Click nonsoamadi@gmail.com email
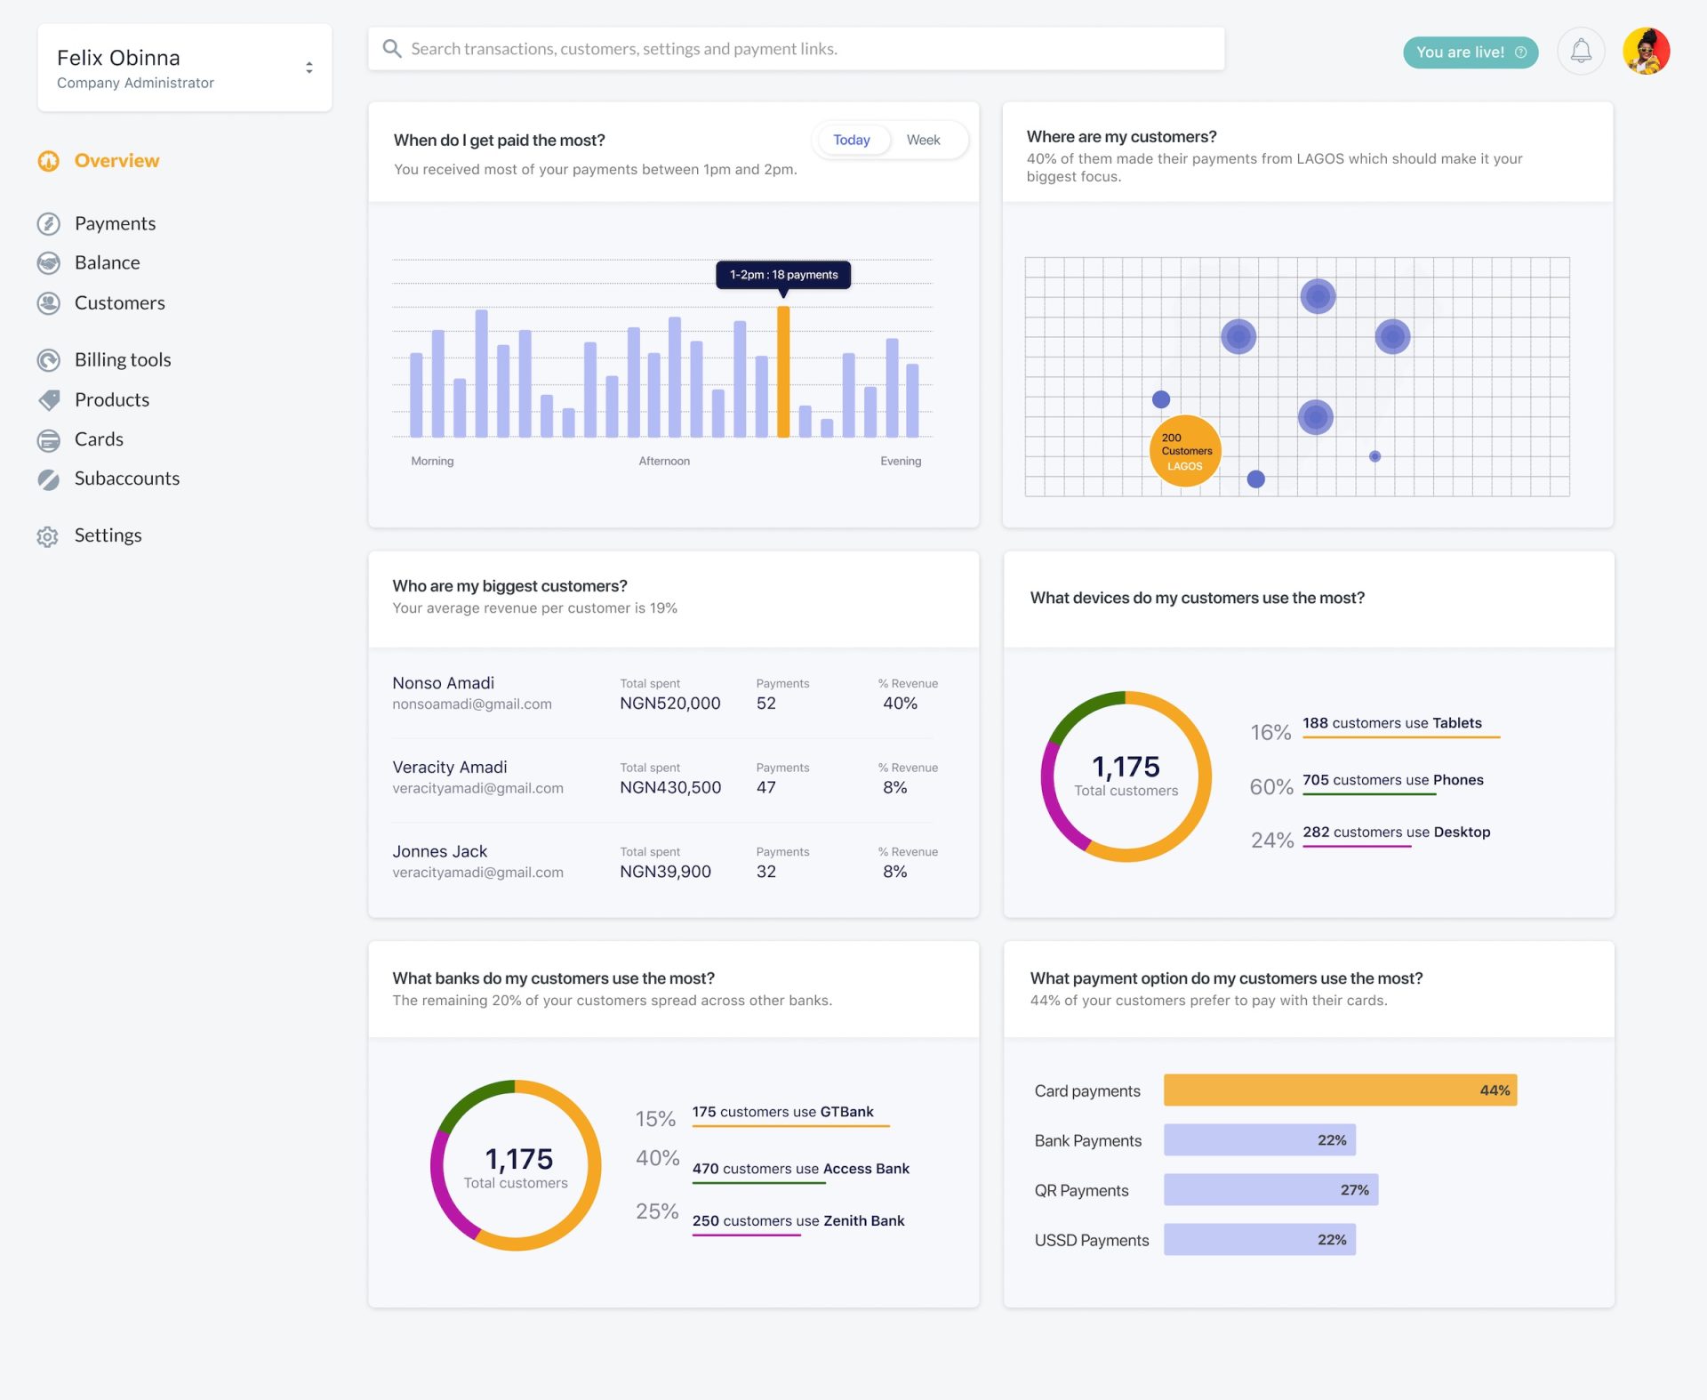 472,704
